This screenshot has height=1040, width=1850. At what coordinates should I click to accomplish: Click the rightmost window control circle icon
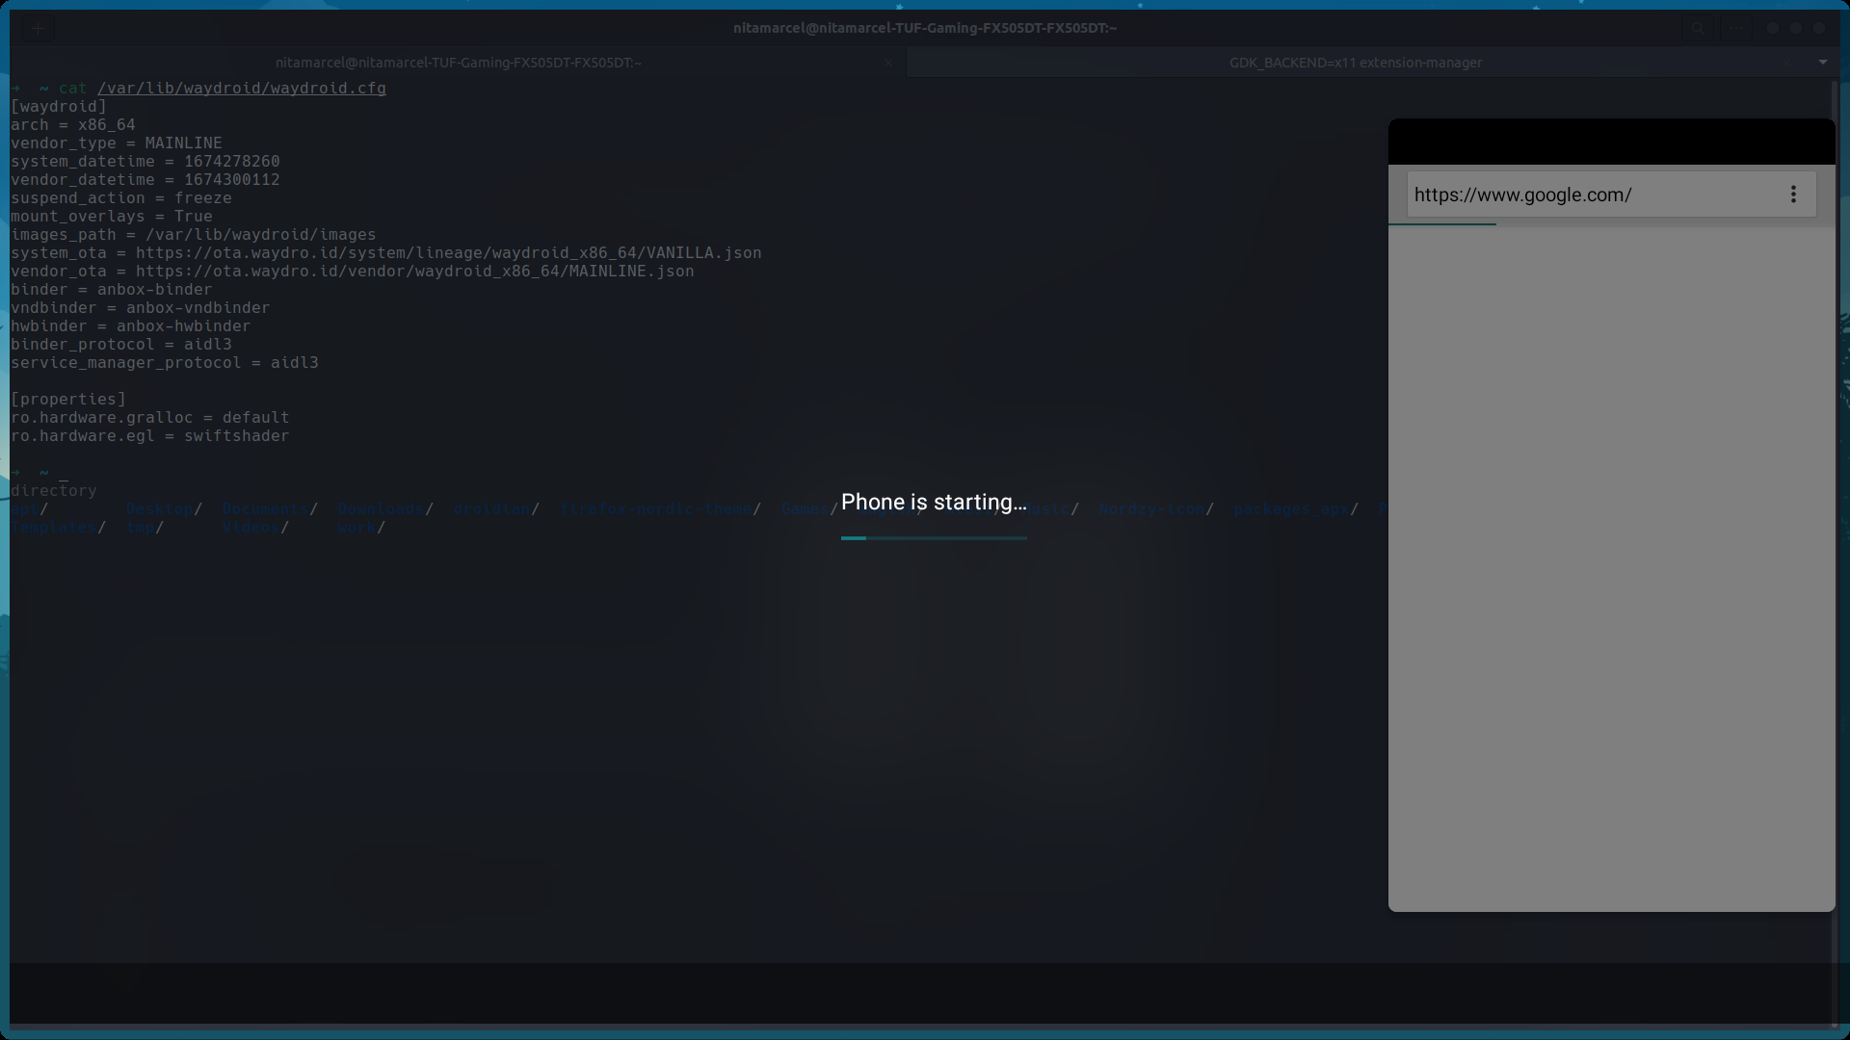pos(1820,28)
